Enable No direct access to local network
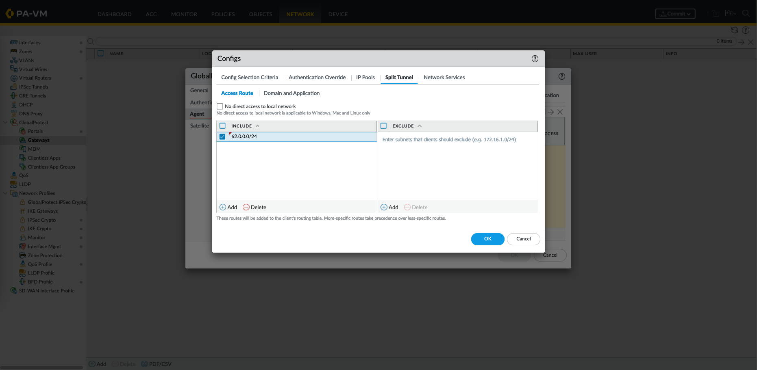 (x=220, y=106)
